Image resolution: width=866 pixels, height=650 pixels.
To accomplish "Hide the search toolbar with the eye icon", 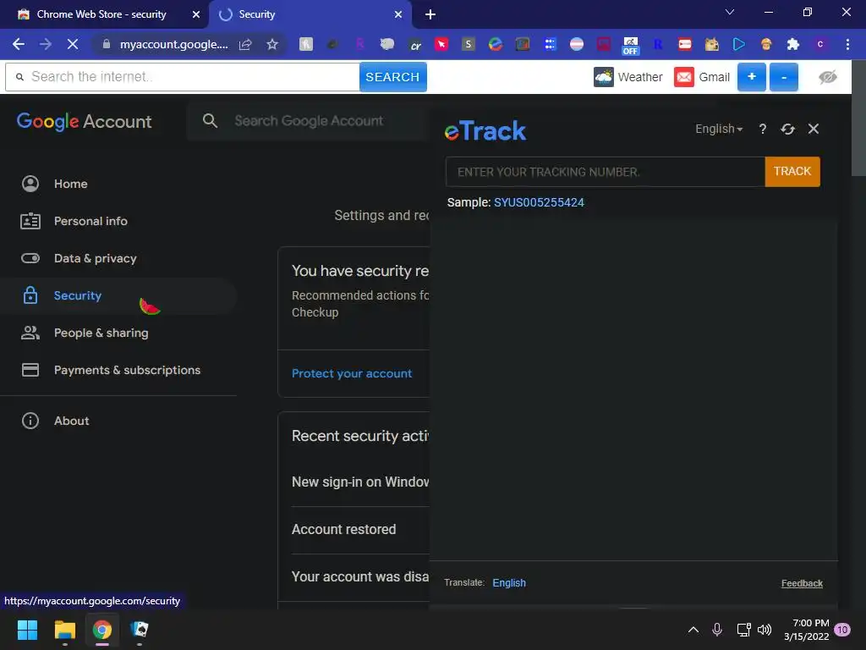I will point(827,77).
